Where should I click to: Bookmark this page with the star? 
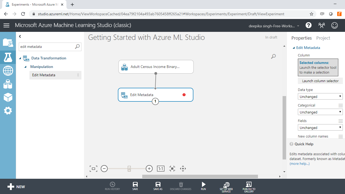point(312,14)
